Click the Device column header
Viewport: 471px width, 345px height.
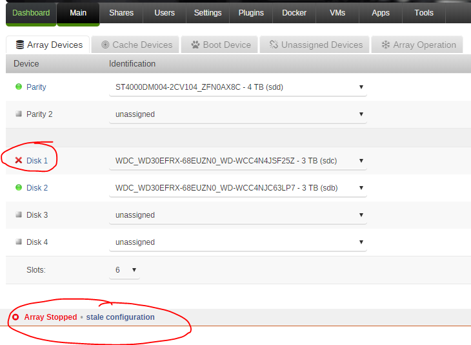click(x=26, y=63)
